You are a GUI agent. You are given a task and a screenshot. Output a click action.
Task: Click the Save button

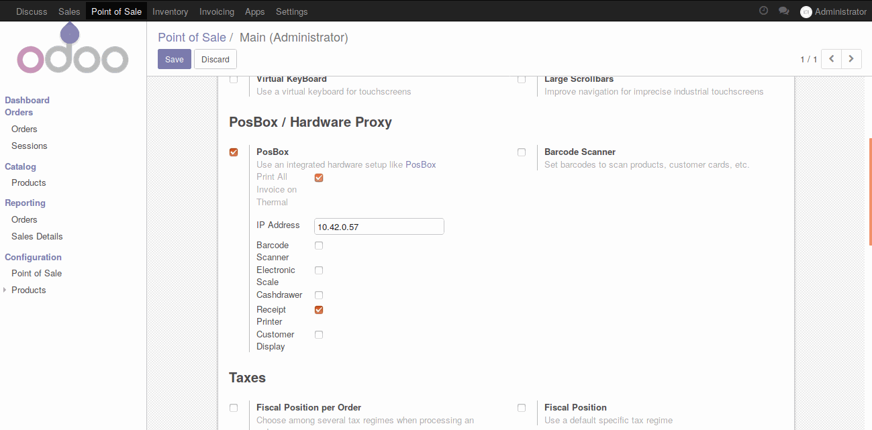point(175,59)
